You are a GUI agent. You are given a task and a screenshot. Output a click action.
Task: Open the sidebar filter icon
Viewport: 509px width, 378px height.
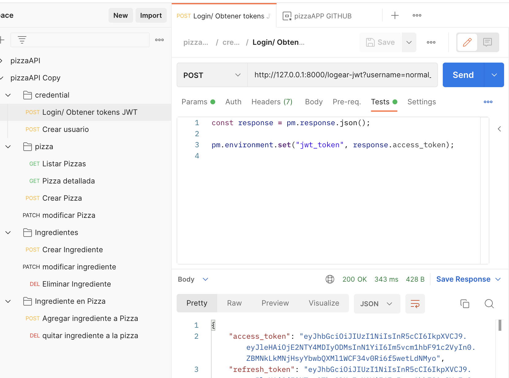[22, 40]
